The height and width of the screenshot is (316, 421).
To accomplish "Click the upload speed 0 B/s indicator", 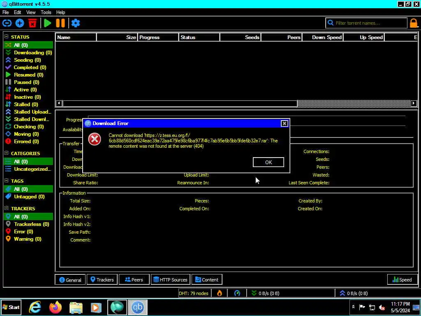I will pyautogui.click(x=354, y=293).
